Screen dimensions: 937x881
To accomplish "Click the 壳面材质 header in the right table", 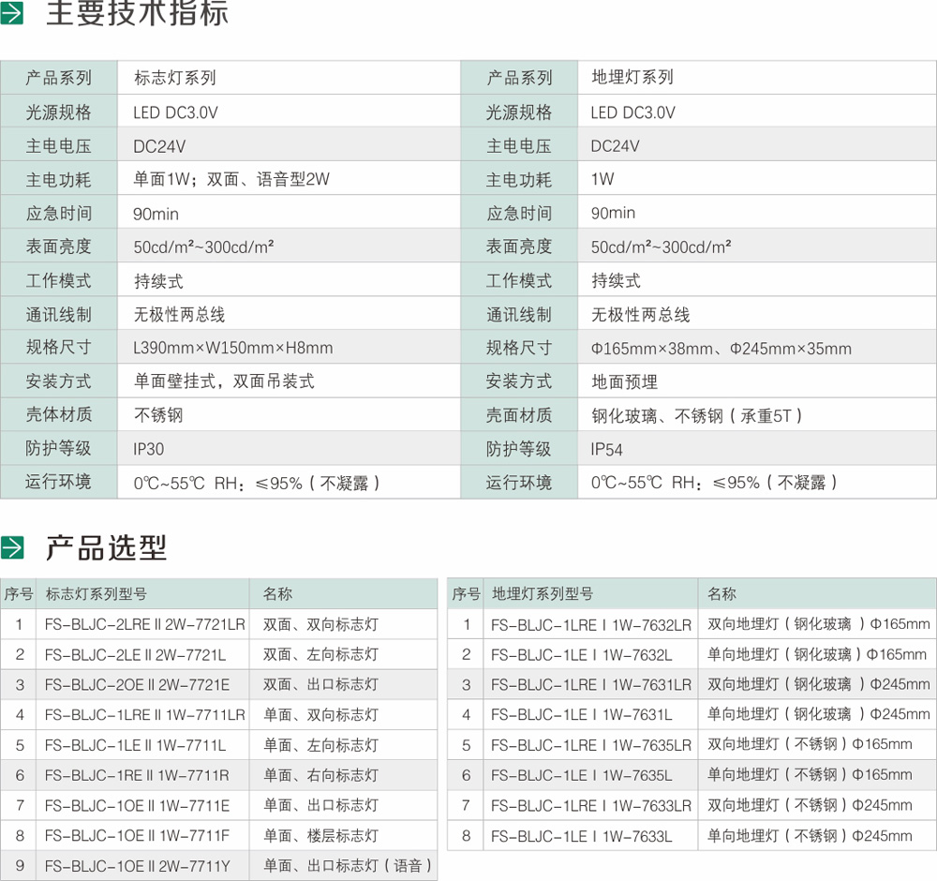I will click(x=518, y=414).
